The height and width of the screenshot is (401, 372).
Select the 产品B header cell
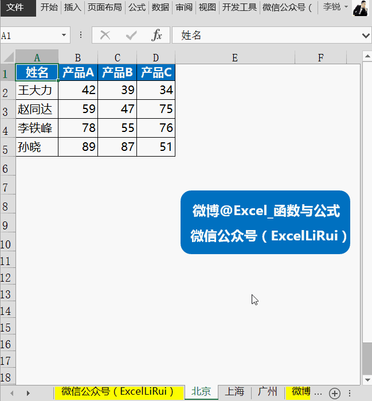[118, 72]
